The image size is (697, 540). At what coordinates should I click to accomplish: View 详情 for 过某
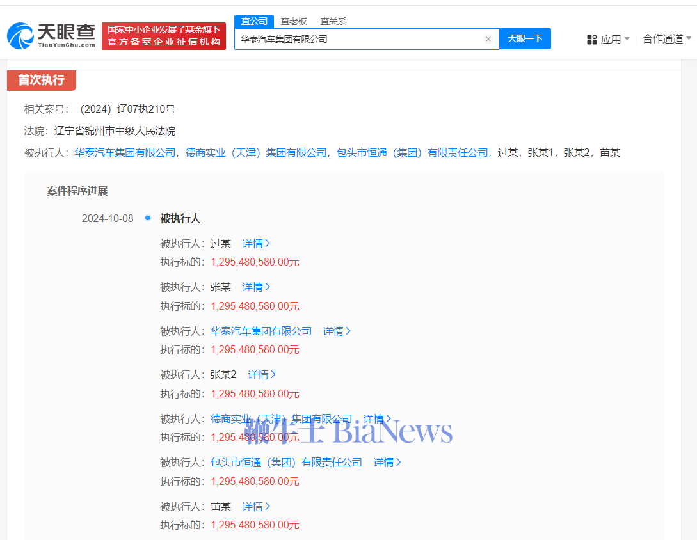click(x=256, y=244)
